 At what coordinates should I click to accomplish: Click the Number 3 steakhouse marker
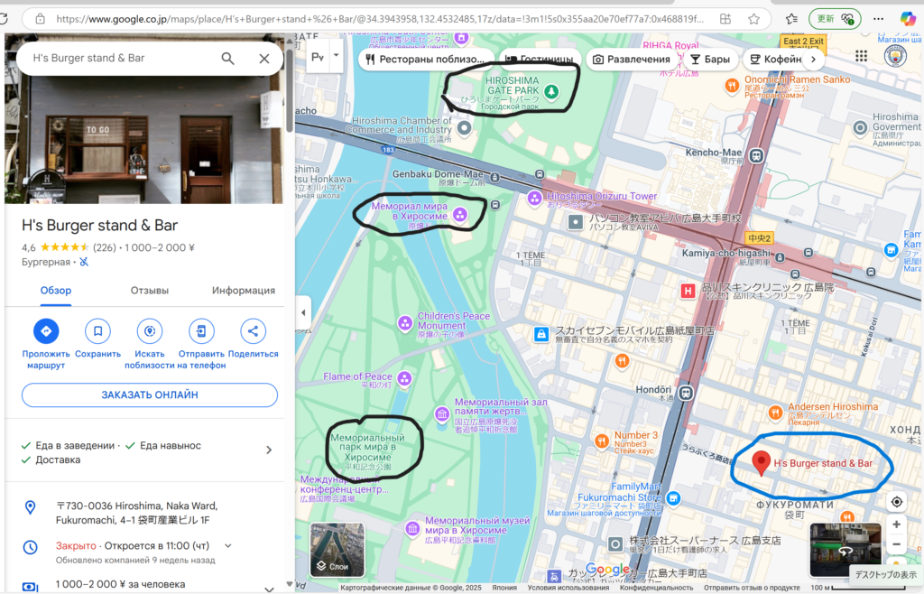click(x=602, y=441)
